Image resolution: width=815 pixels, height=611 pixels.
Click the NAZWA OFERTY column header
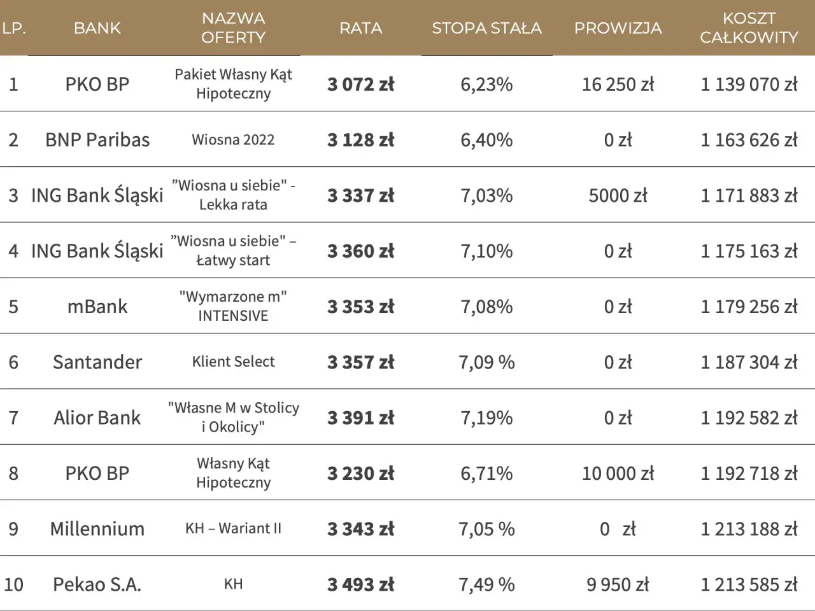point(233,28)
